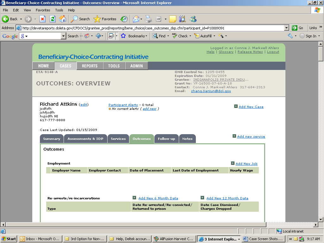
Task: Expand the Sign In dropdown arrow
Action: 319,36
